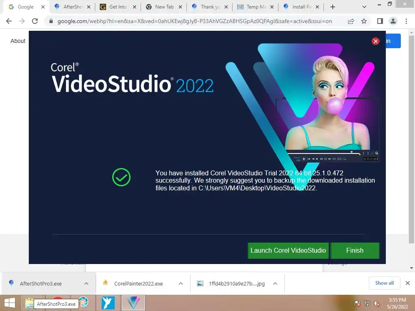Open CorelPainter2022.exe download item
The image size is (415, 311).
(x=138, y=283)
